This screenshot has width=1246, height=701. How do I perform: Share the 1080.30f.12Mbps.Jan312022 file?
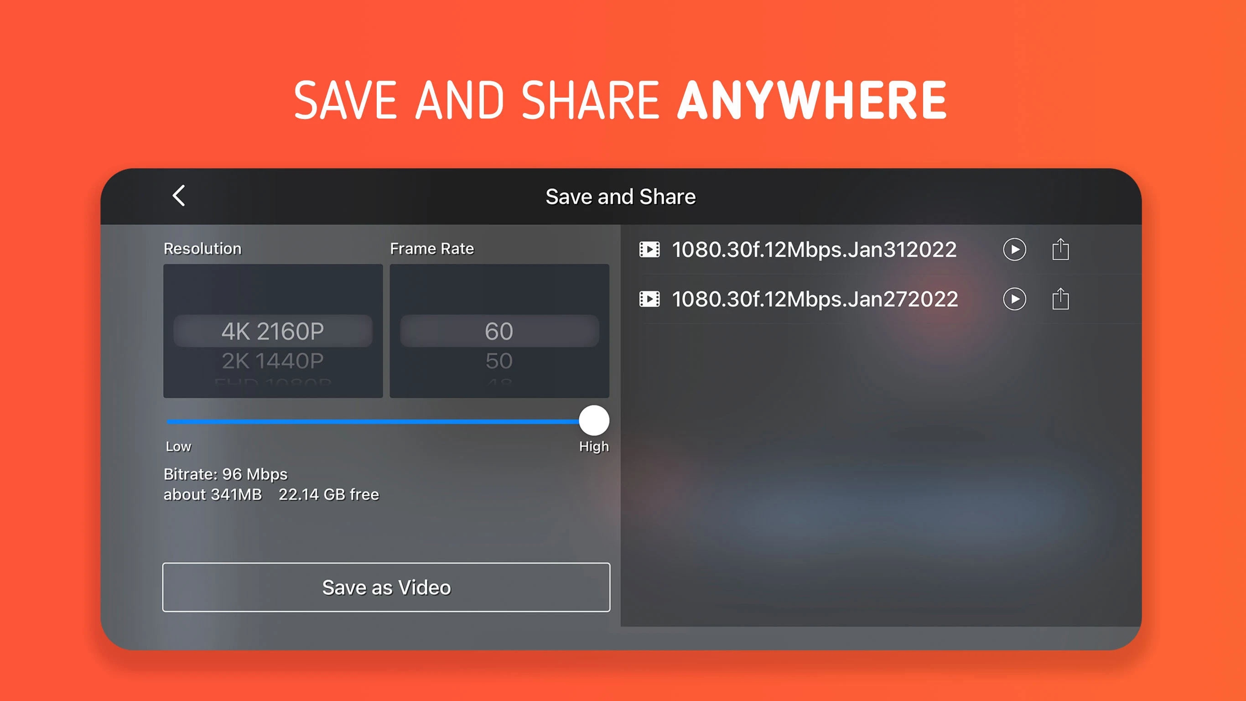(1060, 249)
